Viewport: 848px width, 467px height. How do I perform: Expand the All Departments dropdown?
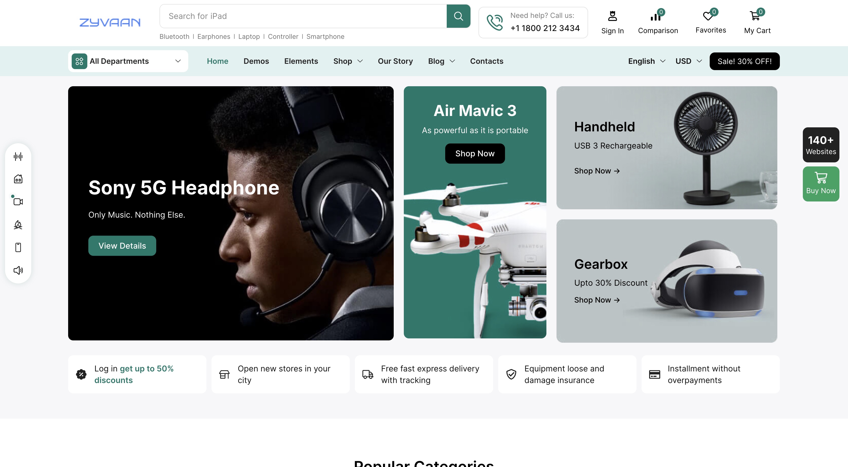click(128, 61)
